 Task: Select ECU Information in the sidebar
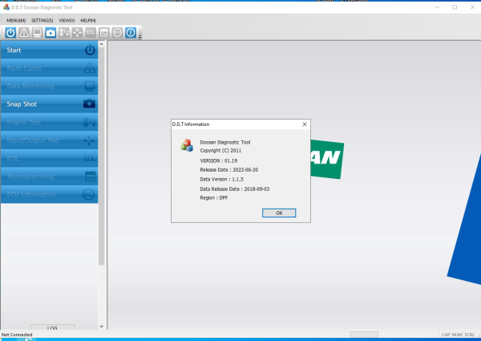point(50,195)
